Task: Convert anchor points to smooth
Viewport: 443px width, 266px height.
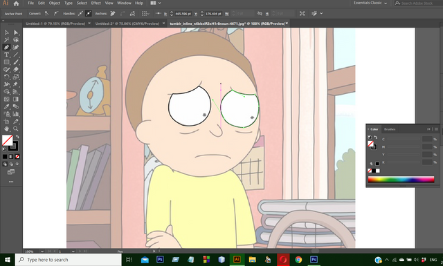Action: (x=56, y=13)
